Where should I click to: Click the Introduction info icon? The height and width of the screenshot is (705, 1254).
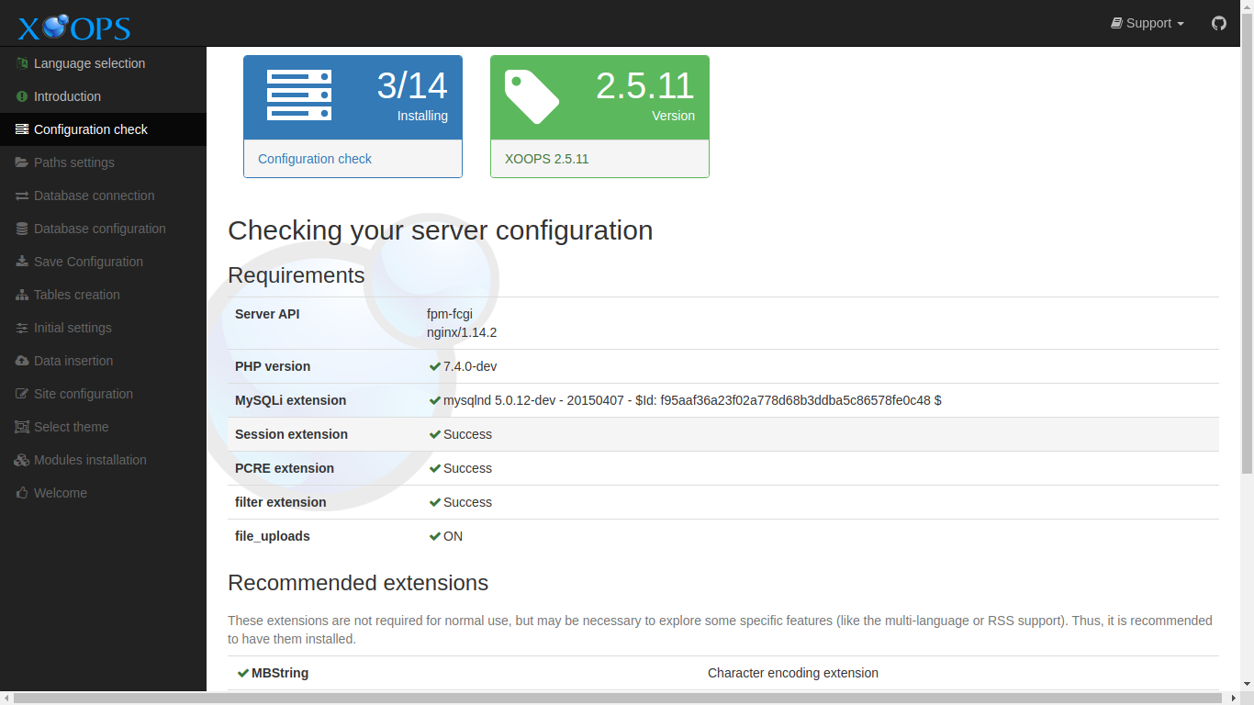[x=21, y=96]
